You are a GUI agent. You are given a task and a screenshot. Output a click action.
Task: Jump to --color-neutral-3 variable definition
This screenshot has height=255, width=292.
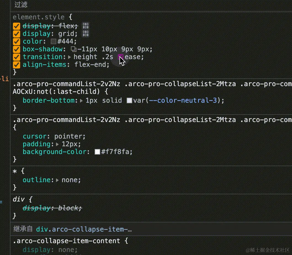(x=183, y=100)
